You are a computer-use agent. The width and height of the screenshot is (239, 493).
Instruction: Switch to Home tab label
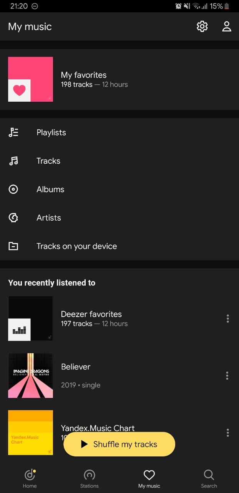tap(30, 486)
